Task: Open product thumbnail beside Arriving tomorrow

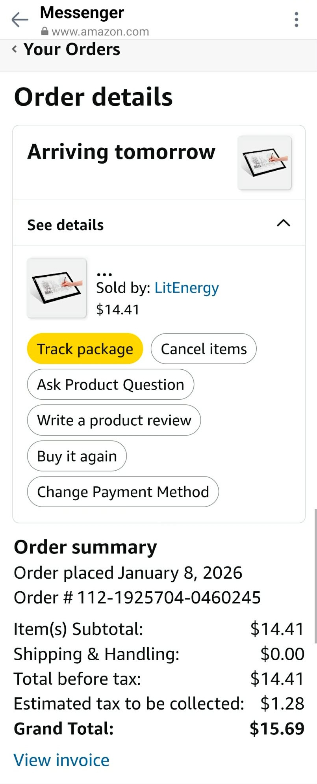Action: (264, 163)
